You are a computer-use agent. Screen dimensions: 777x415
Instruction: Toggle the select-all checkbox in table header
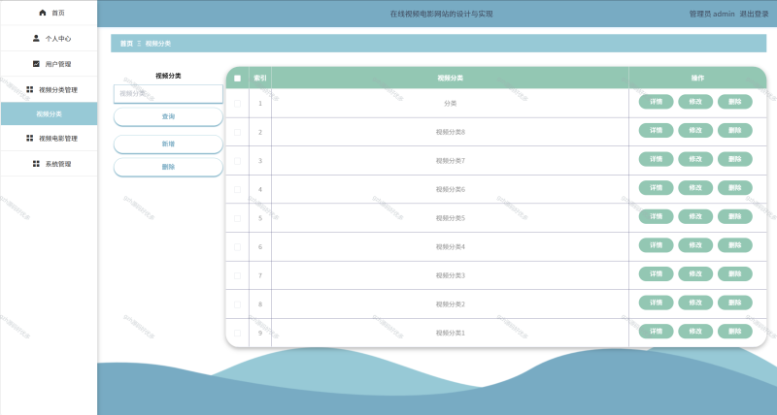tap(237, 78)
